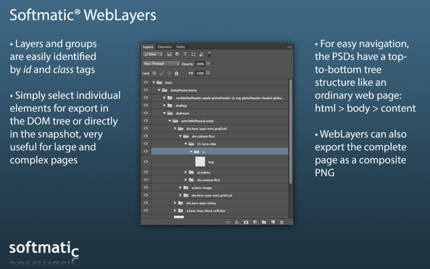430x269 pixels.
Task: Click folder icon of h1.hero-title group
Action: (191, 144)
